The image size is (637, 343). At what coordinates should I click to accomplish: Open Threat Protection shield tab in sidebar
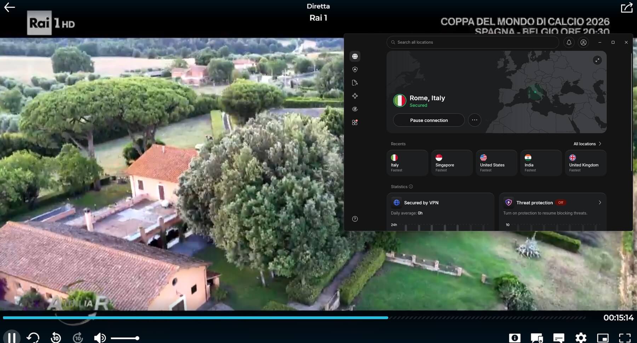pos(355,70)
